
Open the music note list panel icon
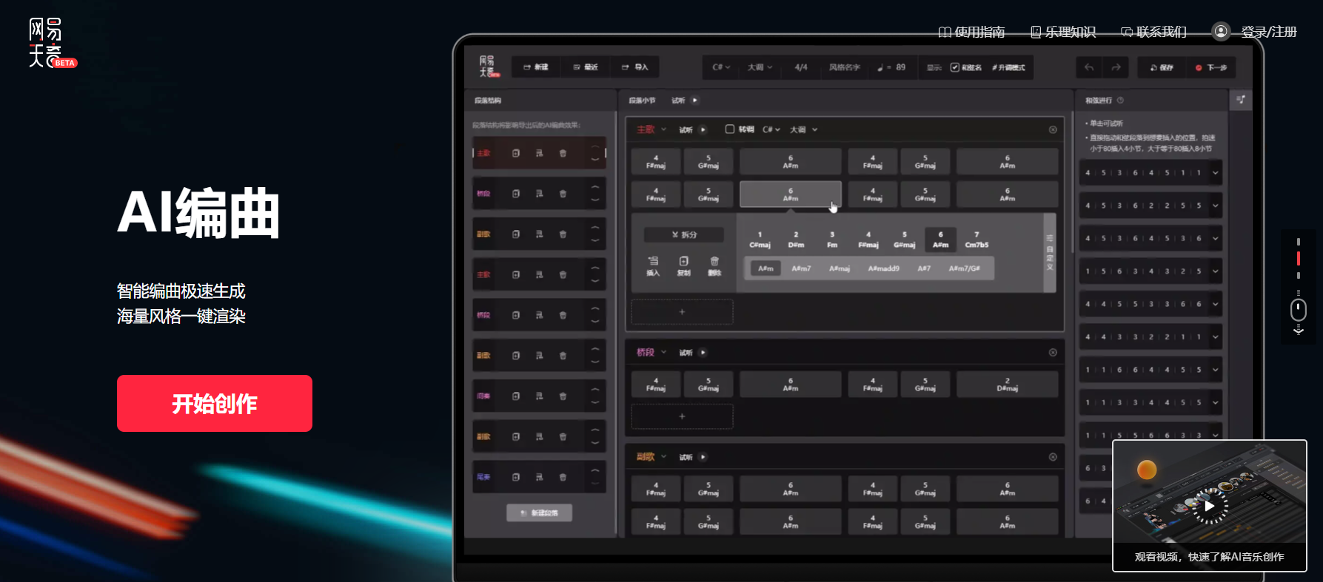(x=1241, y=100)
